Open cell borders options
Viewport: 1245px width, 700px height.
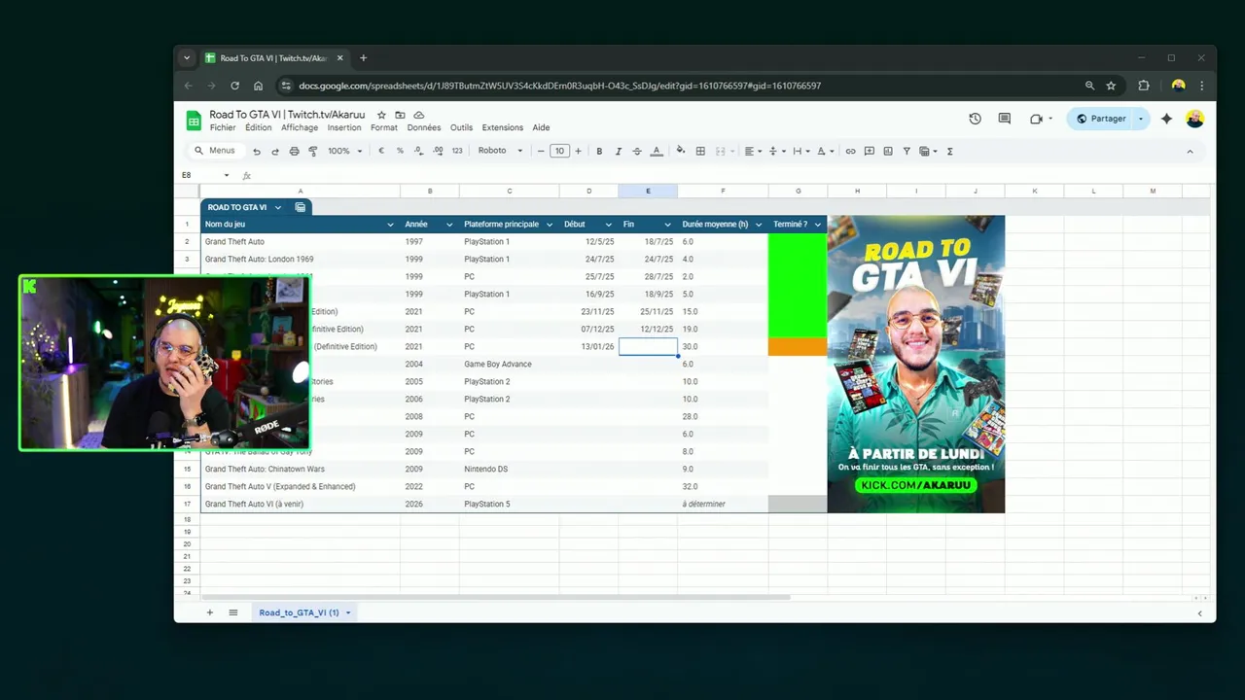coord(700,151)
